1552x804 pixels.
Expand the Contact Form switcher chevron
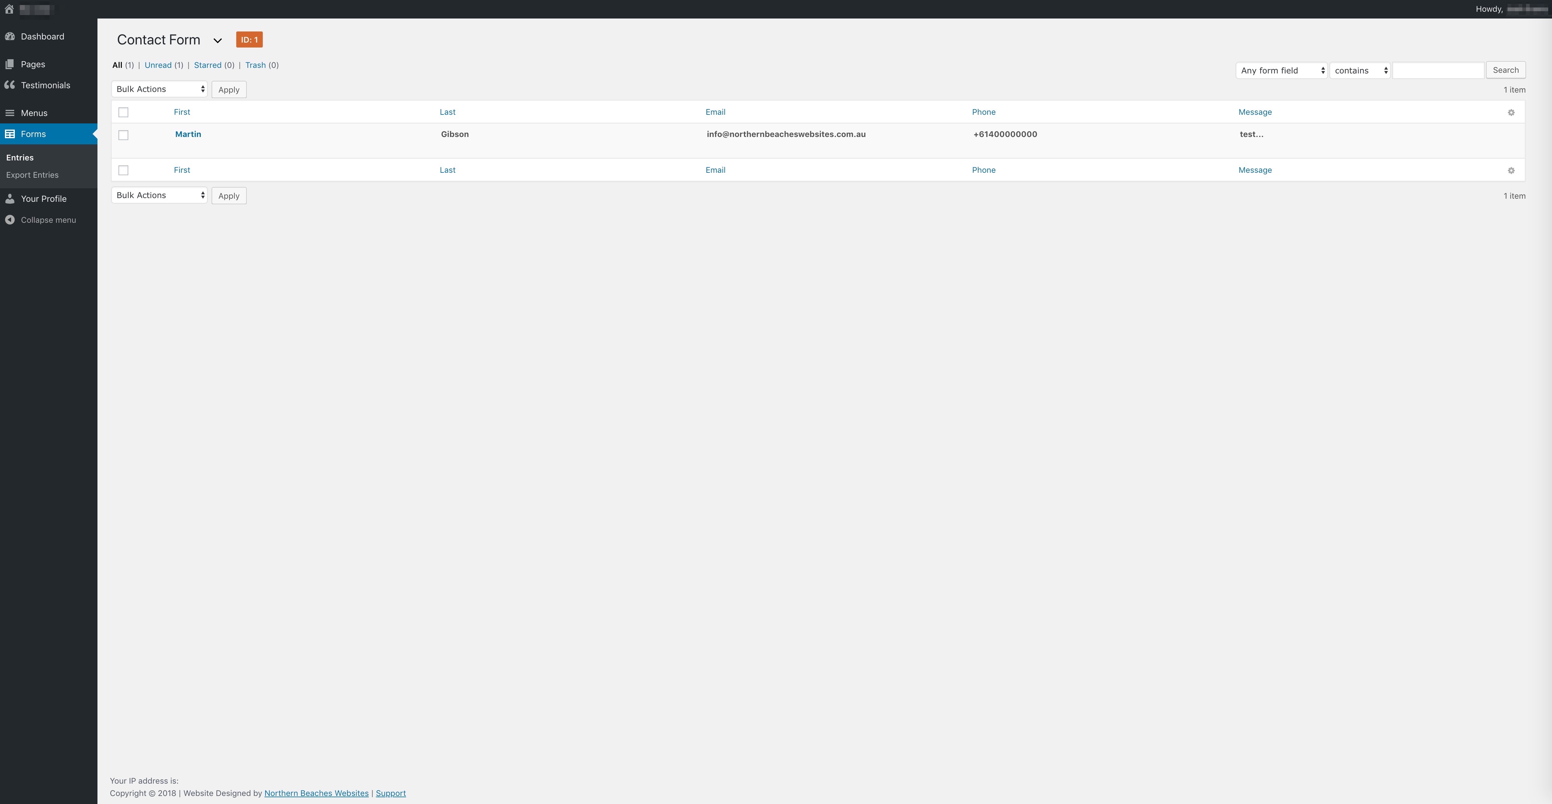pyautogui.click(x=217, y=41)
